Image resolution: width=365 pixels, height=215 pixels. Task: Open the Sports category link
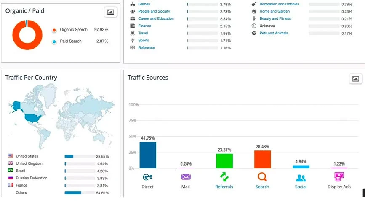click(x=144, y=40)
